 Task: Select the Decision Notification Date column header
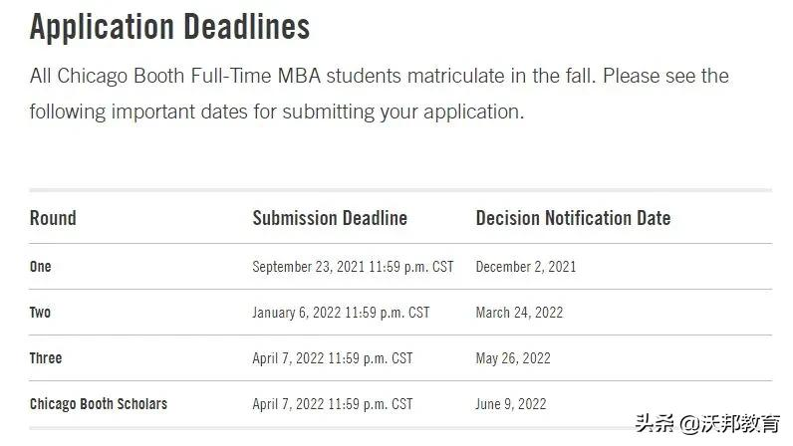click(573, 218)
